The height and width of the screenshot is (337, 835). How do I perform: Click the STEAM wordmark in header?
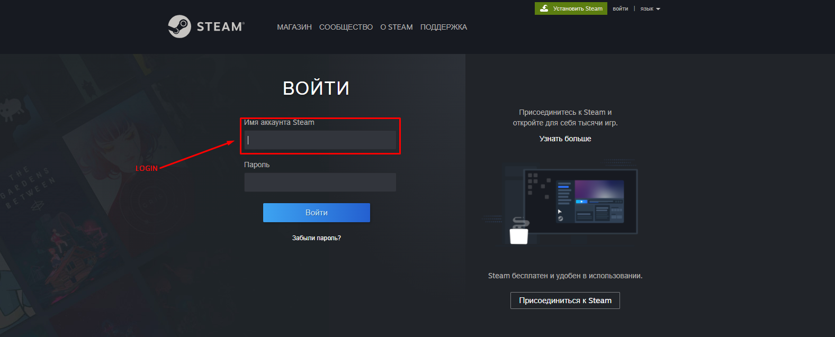[220, 27]
